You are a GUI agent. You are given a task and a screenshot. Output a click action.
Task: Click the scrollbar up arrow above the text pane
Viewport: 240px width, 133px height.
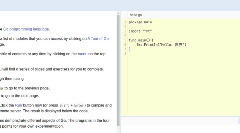pyautogui.click(x=118, y=13)
